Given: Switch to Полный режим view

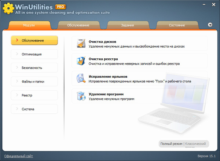Looking at the screenshot, I should coord(171,144).
